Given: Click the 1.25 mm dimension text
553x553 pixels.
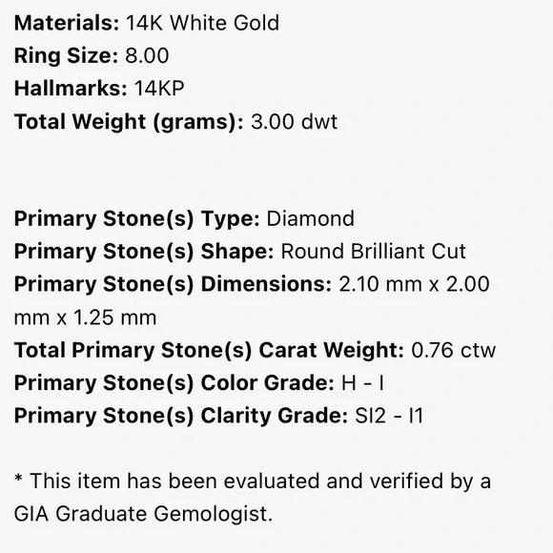Looking at the screenshot, I should coord(114,317).
